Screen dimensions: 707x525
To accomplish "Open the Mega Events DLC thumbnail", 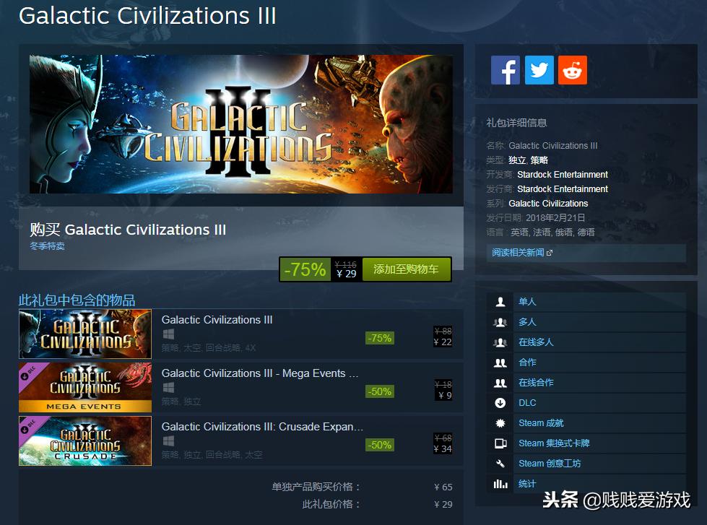I will pos(85,387).
